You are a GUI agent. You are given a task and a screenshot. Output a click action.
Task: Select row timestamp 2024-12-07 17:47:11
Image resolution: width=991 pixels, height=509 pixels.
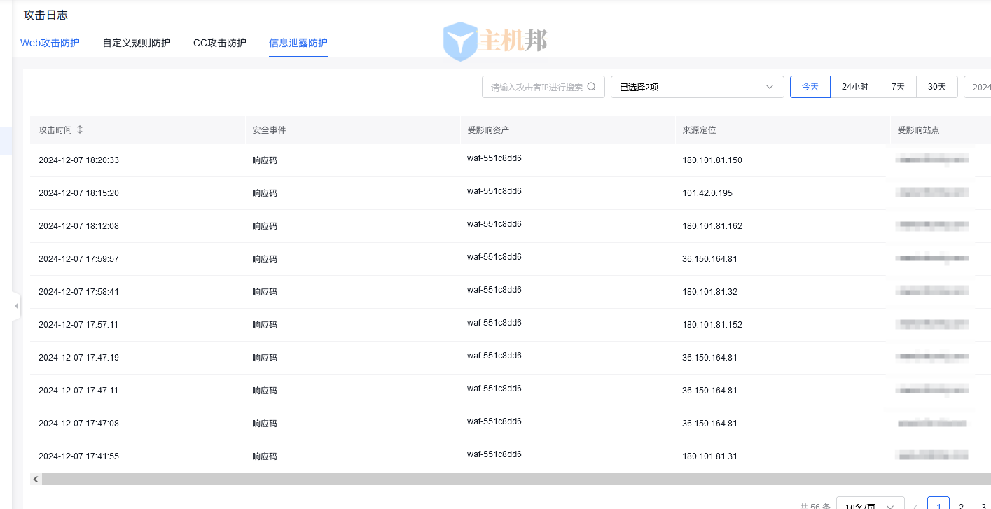(78, 391)
